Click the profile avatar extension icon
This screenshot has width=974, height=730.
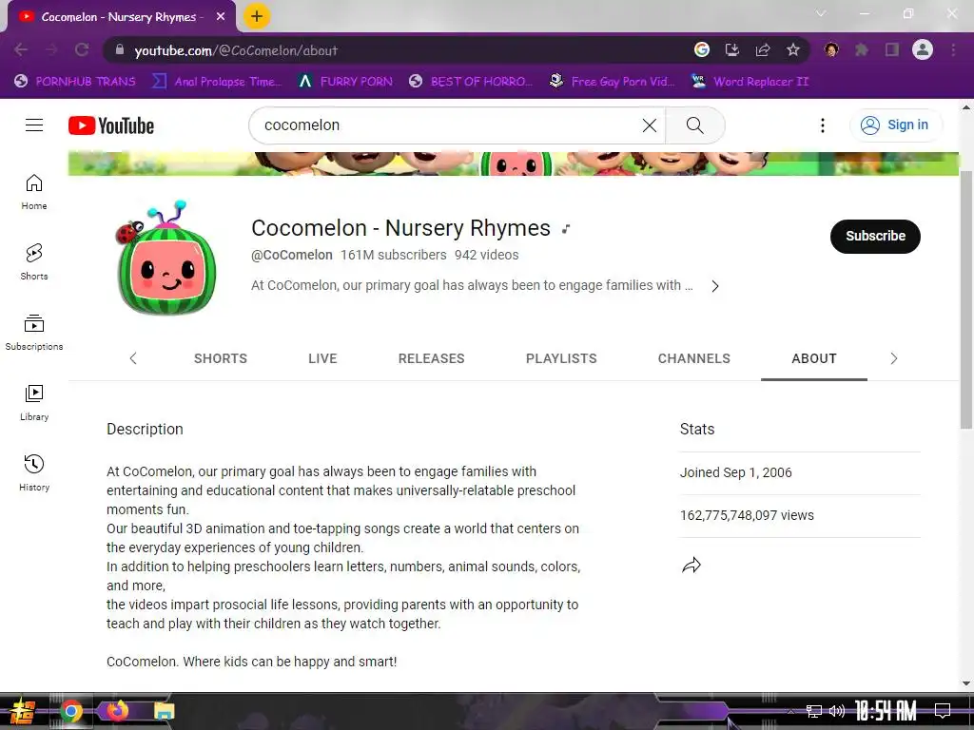point(831,49)
